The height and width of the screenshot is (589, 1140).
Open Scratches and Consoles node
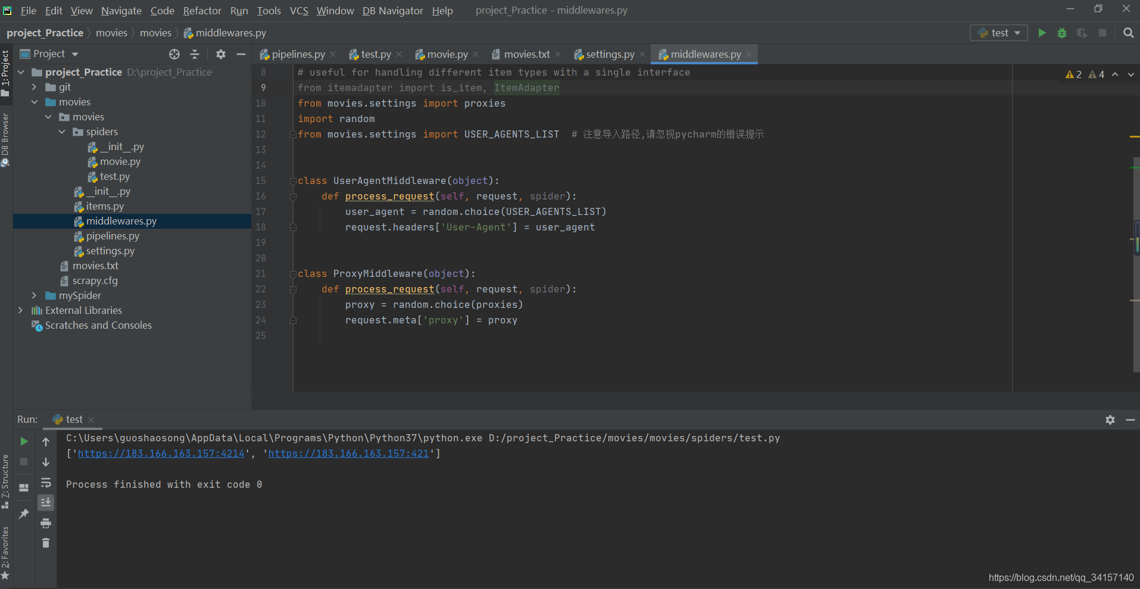tap(98, 325)
